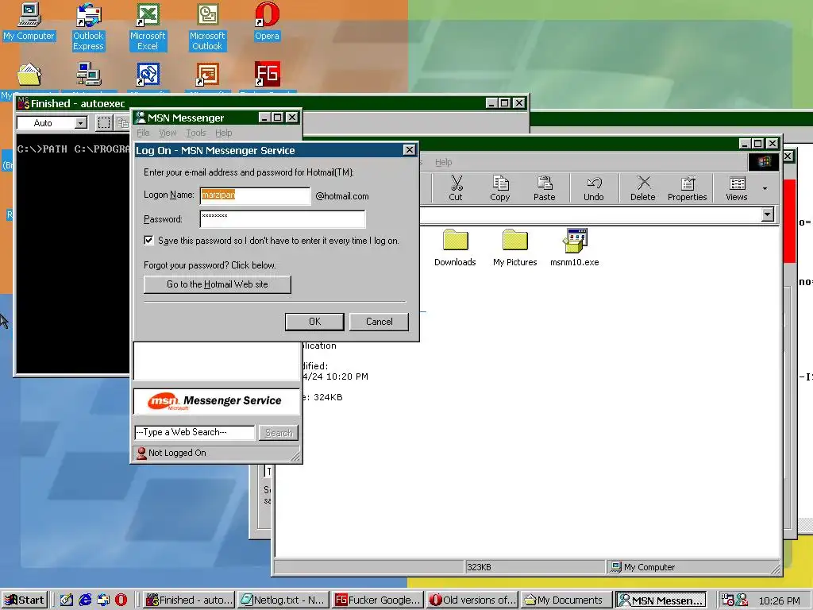Screen dimensions: 813x610
Task: Click the Search button in MSN Messenger
Action: 279,433
